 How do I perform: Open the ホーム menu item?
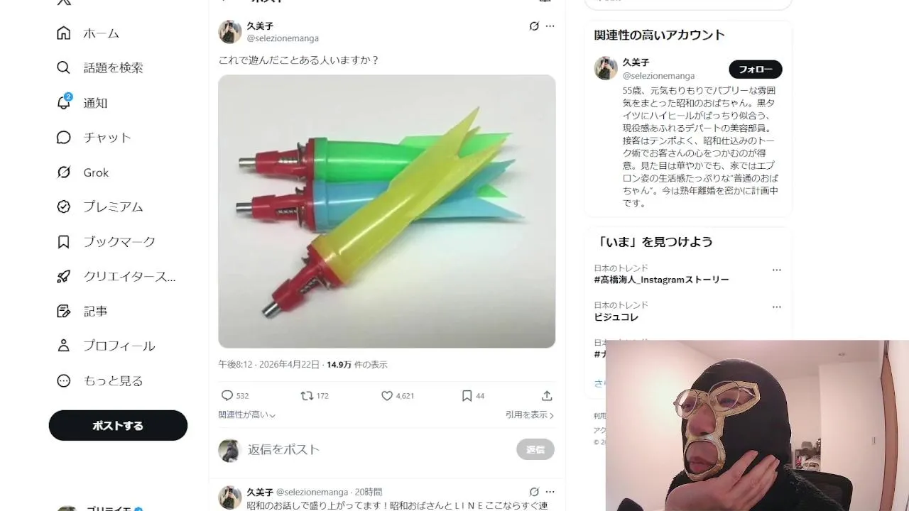[88, 33]
